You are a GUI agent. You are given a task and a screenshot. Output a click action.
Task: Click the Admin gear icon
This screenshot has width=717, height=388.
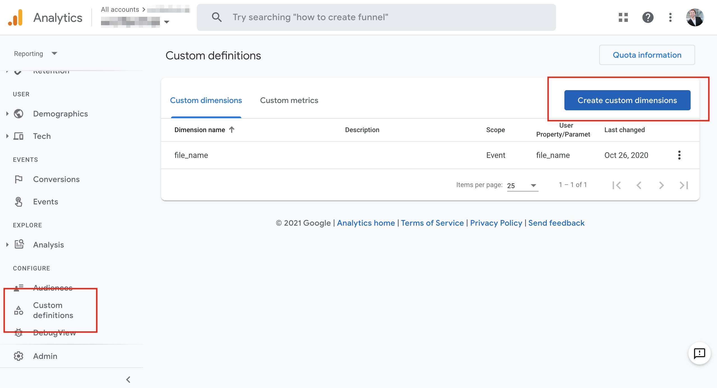click(19, 356)
